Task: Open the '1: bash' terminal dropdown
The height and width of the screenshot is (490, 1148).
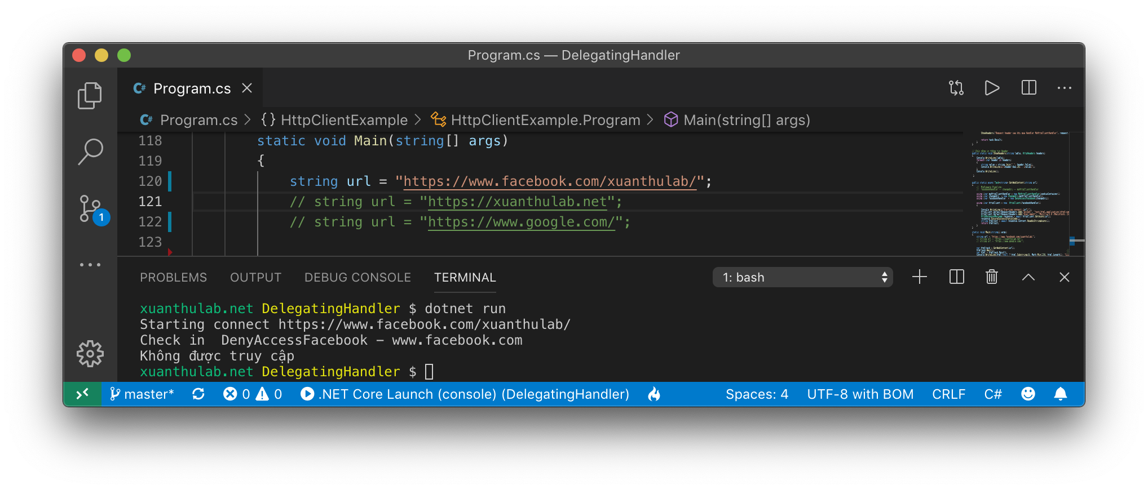Action: (x=803, y=277)
